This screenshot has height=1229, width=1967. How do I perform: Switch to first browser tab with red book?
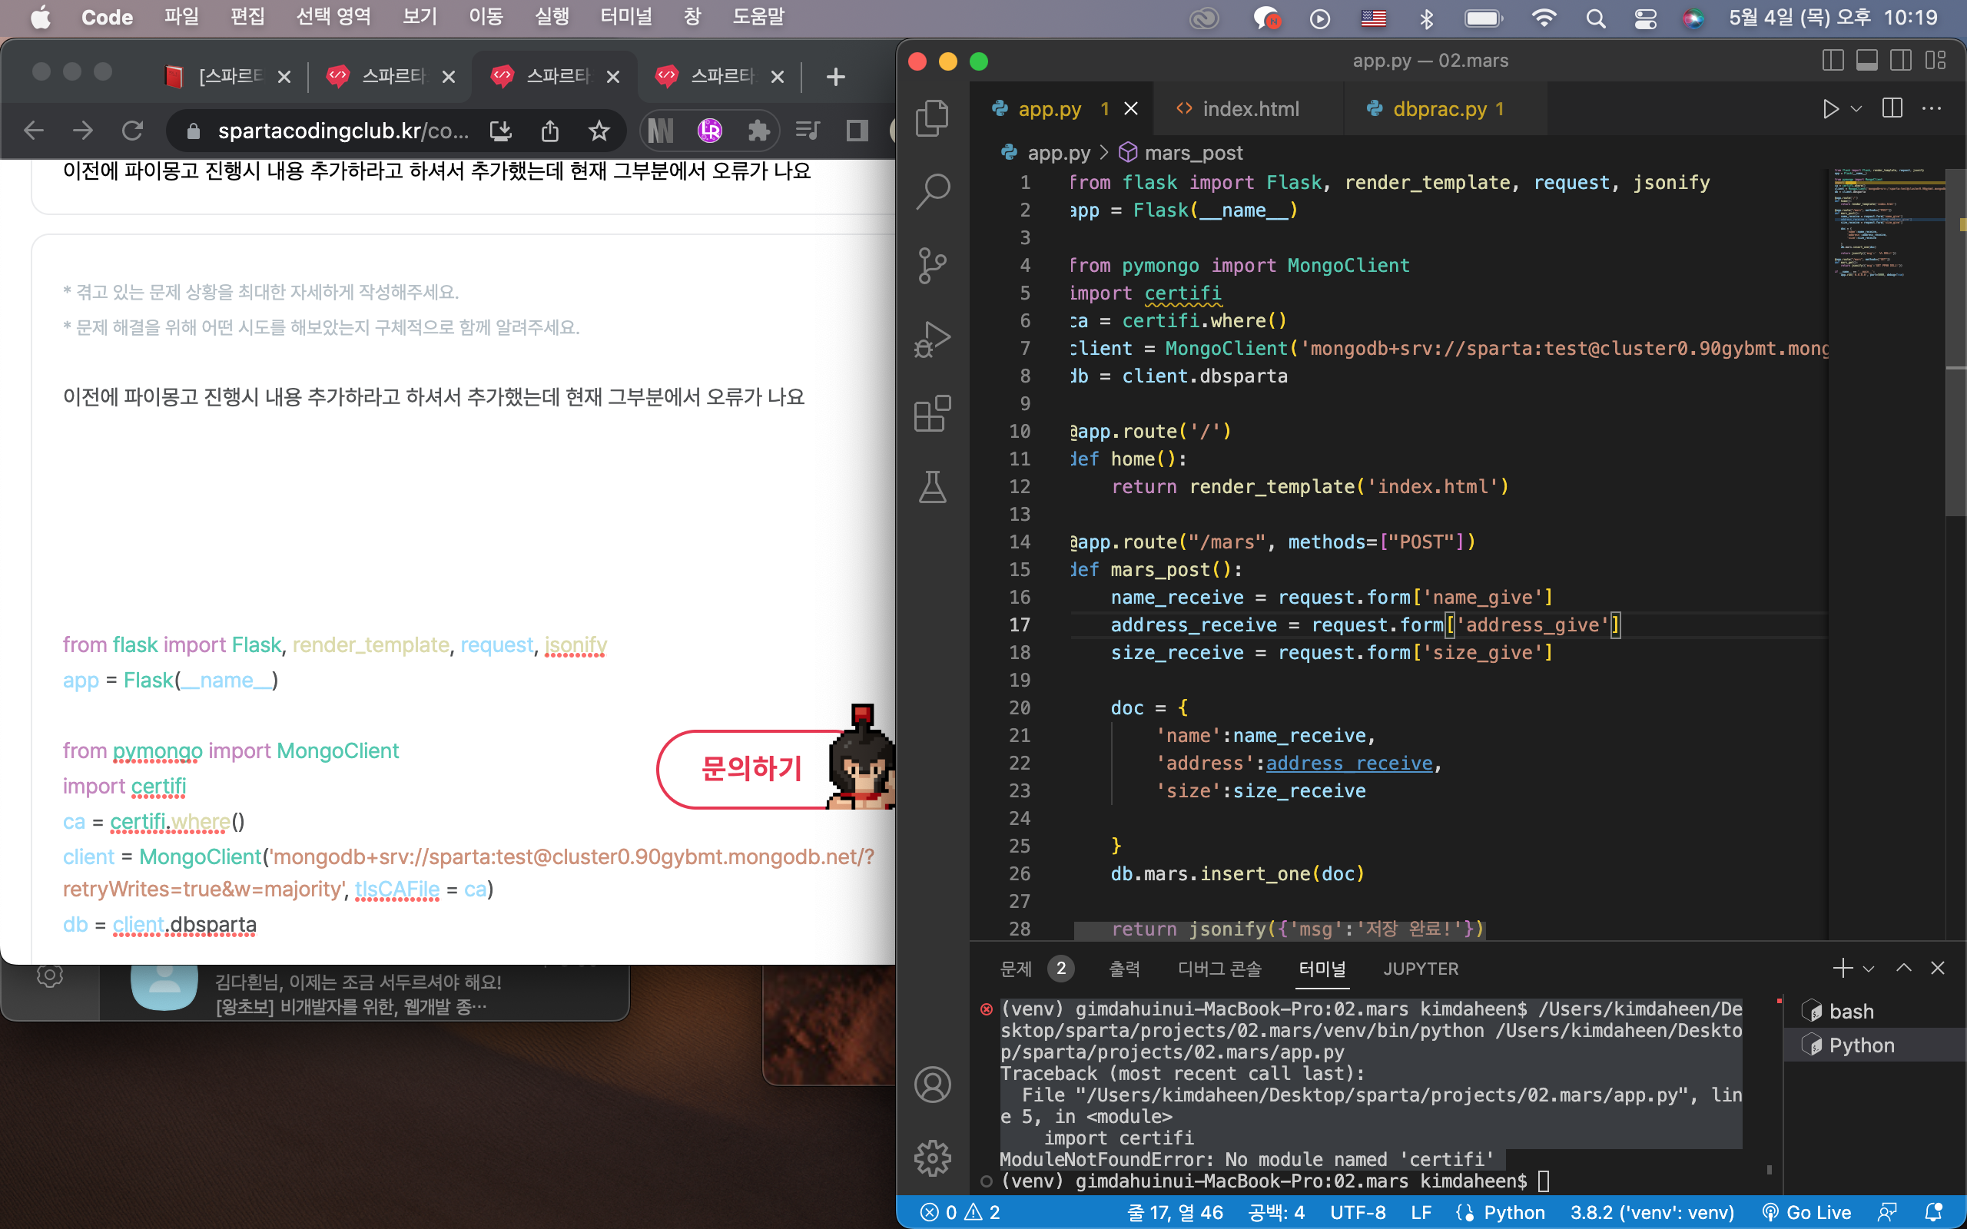click(x=227, y=76)
